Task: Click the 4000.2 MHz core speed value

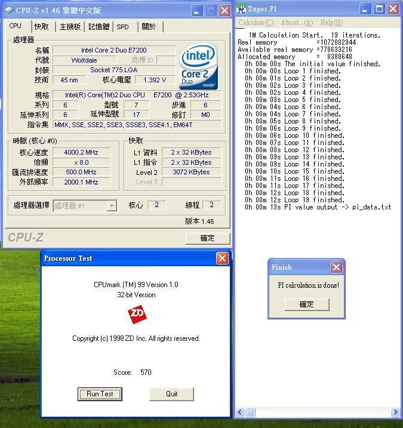Action: (x=81, y=152)
